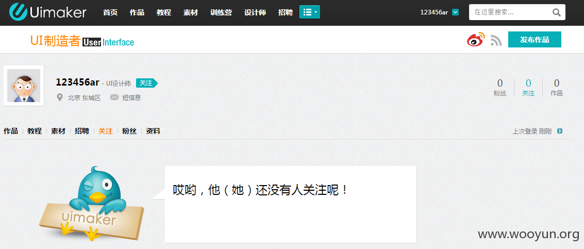Click the user avatar thumbnail
584x249 pixels.
point(24,86)
